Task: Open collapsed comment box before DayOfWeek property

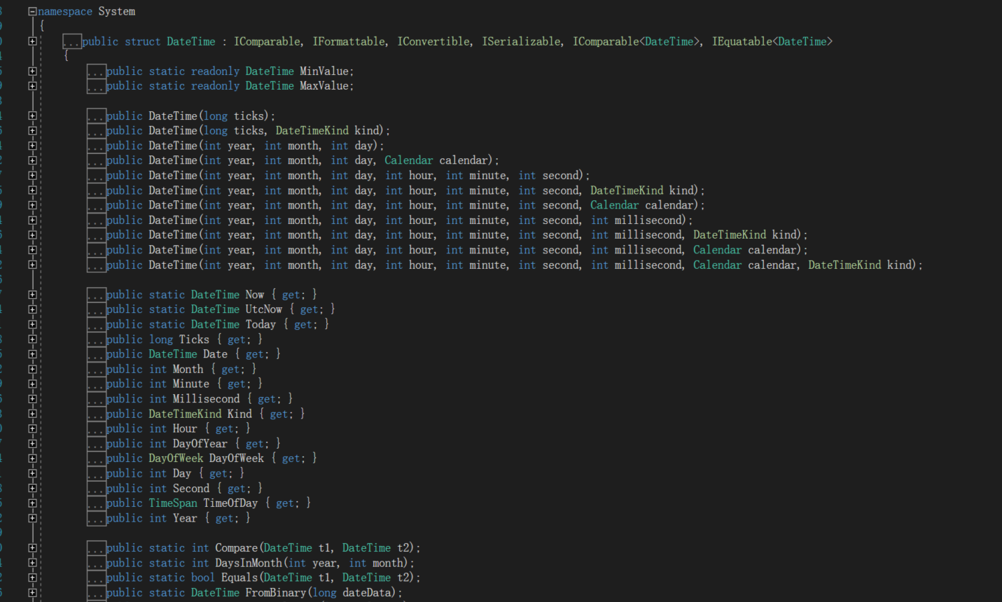Action: pos(97,458)
